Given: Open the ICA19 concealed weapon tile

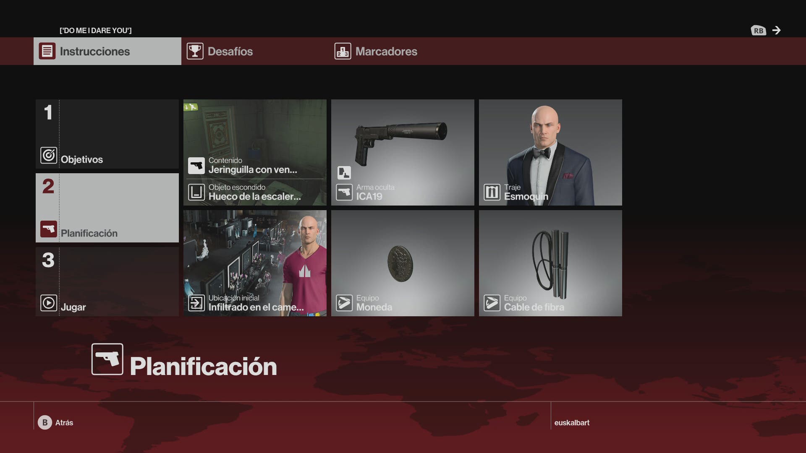Looking at the screenshot, I should [403, 152].
